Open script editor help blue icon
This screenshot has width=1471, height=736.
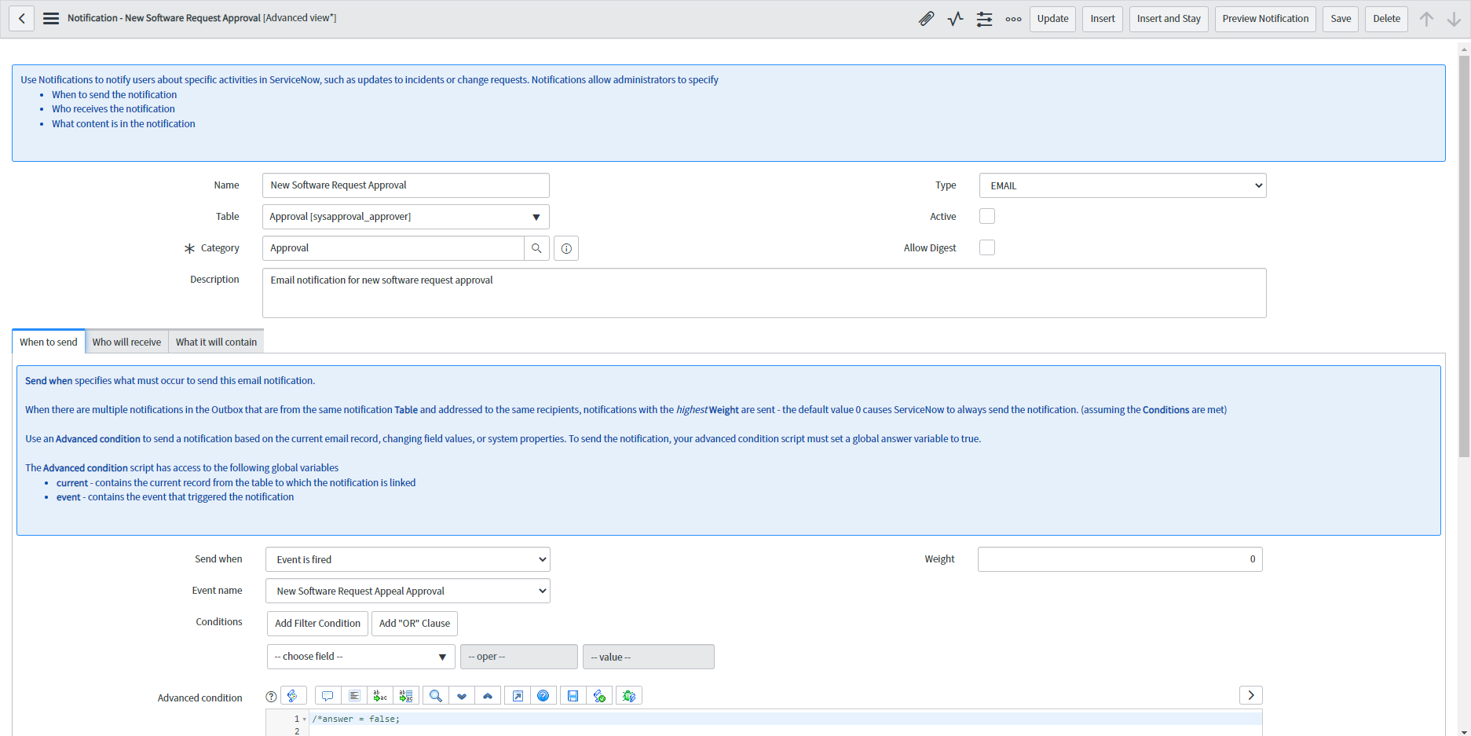[x=543, y=696]
